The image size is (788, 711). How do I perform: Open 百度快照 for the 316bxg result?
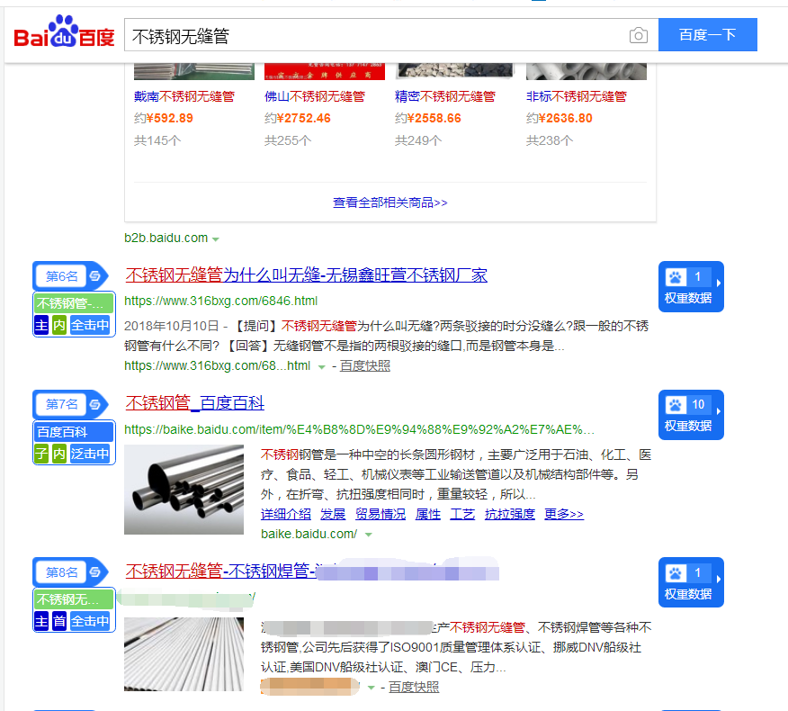(x=365, y=366)
